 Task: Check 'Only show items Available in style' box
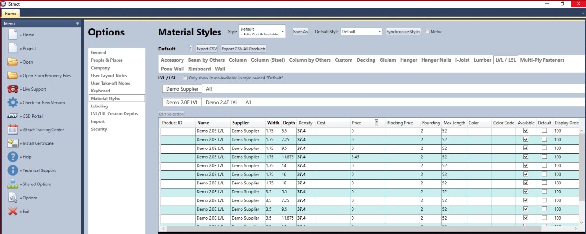(185, 78)
